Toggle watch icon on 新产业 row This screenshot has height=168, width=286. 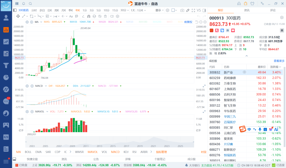244,72
